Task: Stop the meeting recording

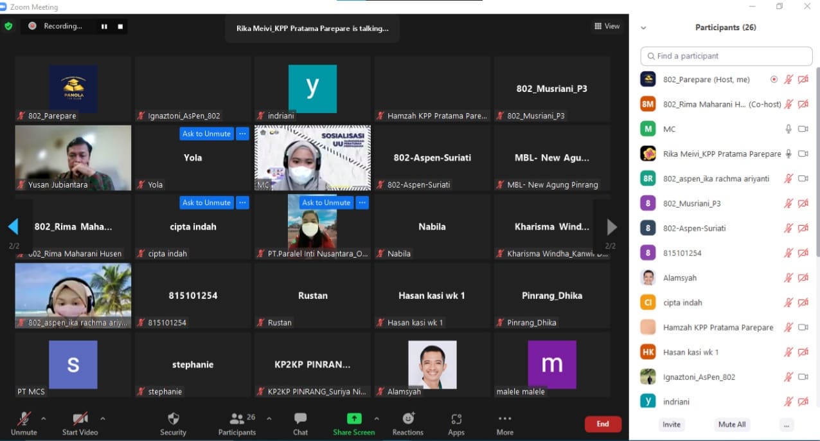Action: (120, 26)
